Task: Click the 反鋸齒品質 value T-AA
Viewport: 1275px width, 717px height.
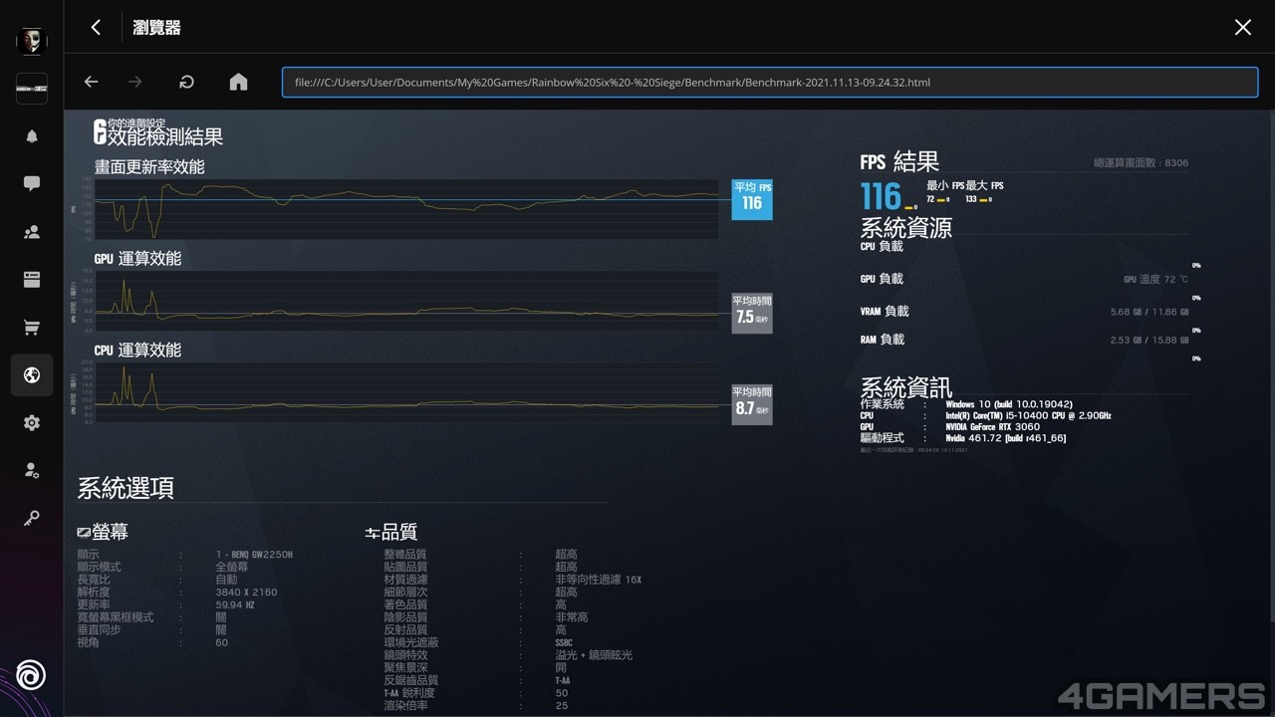Action: coord(562,680)
